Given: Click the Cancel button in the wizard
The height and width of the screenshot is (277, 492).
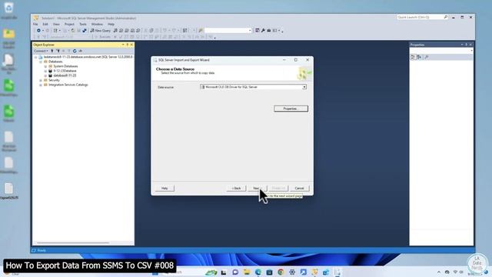Looking at the screenshot, I should [x=299, y=188].
